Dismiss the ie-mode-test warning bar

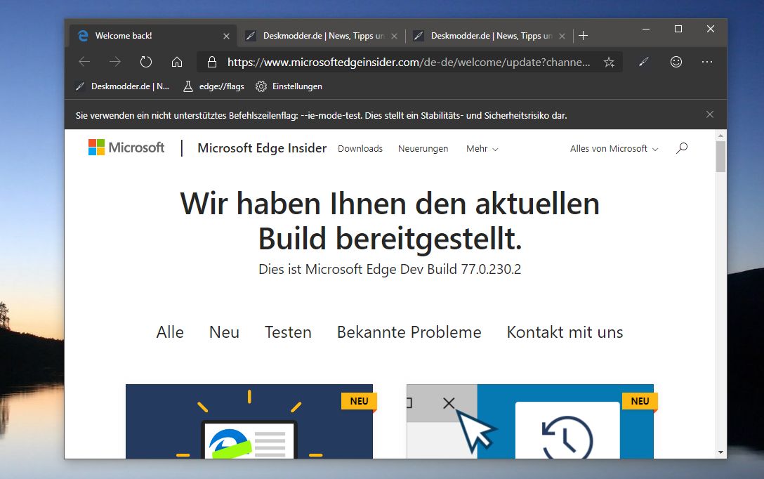(x=710, y=114)
